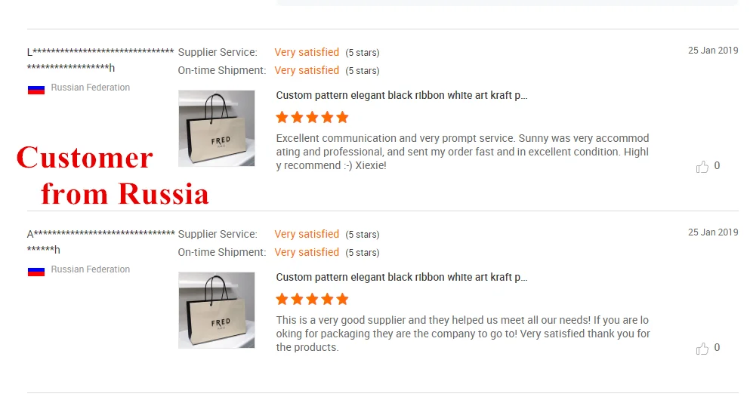Screen dimensions: 750x403
Task: Click Russian flag icon in first review
Action: 36,88
